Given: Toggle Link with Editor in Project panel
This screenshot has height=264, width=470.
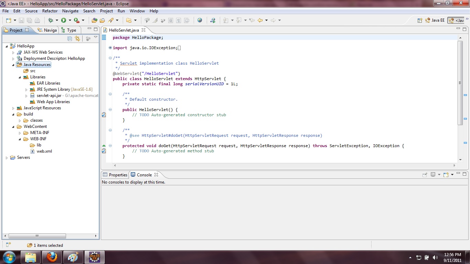Looking at the screenshot, I should coord(77,38).
